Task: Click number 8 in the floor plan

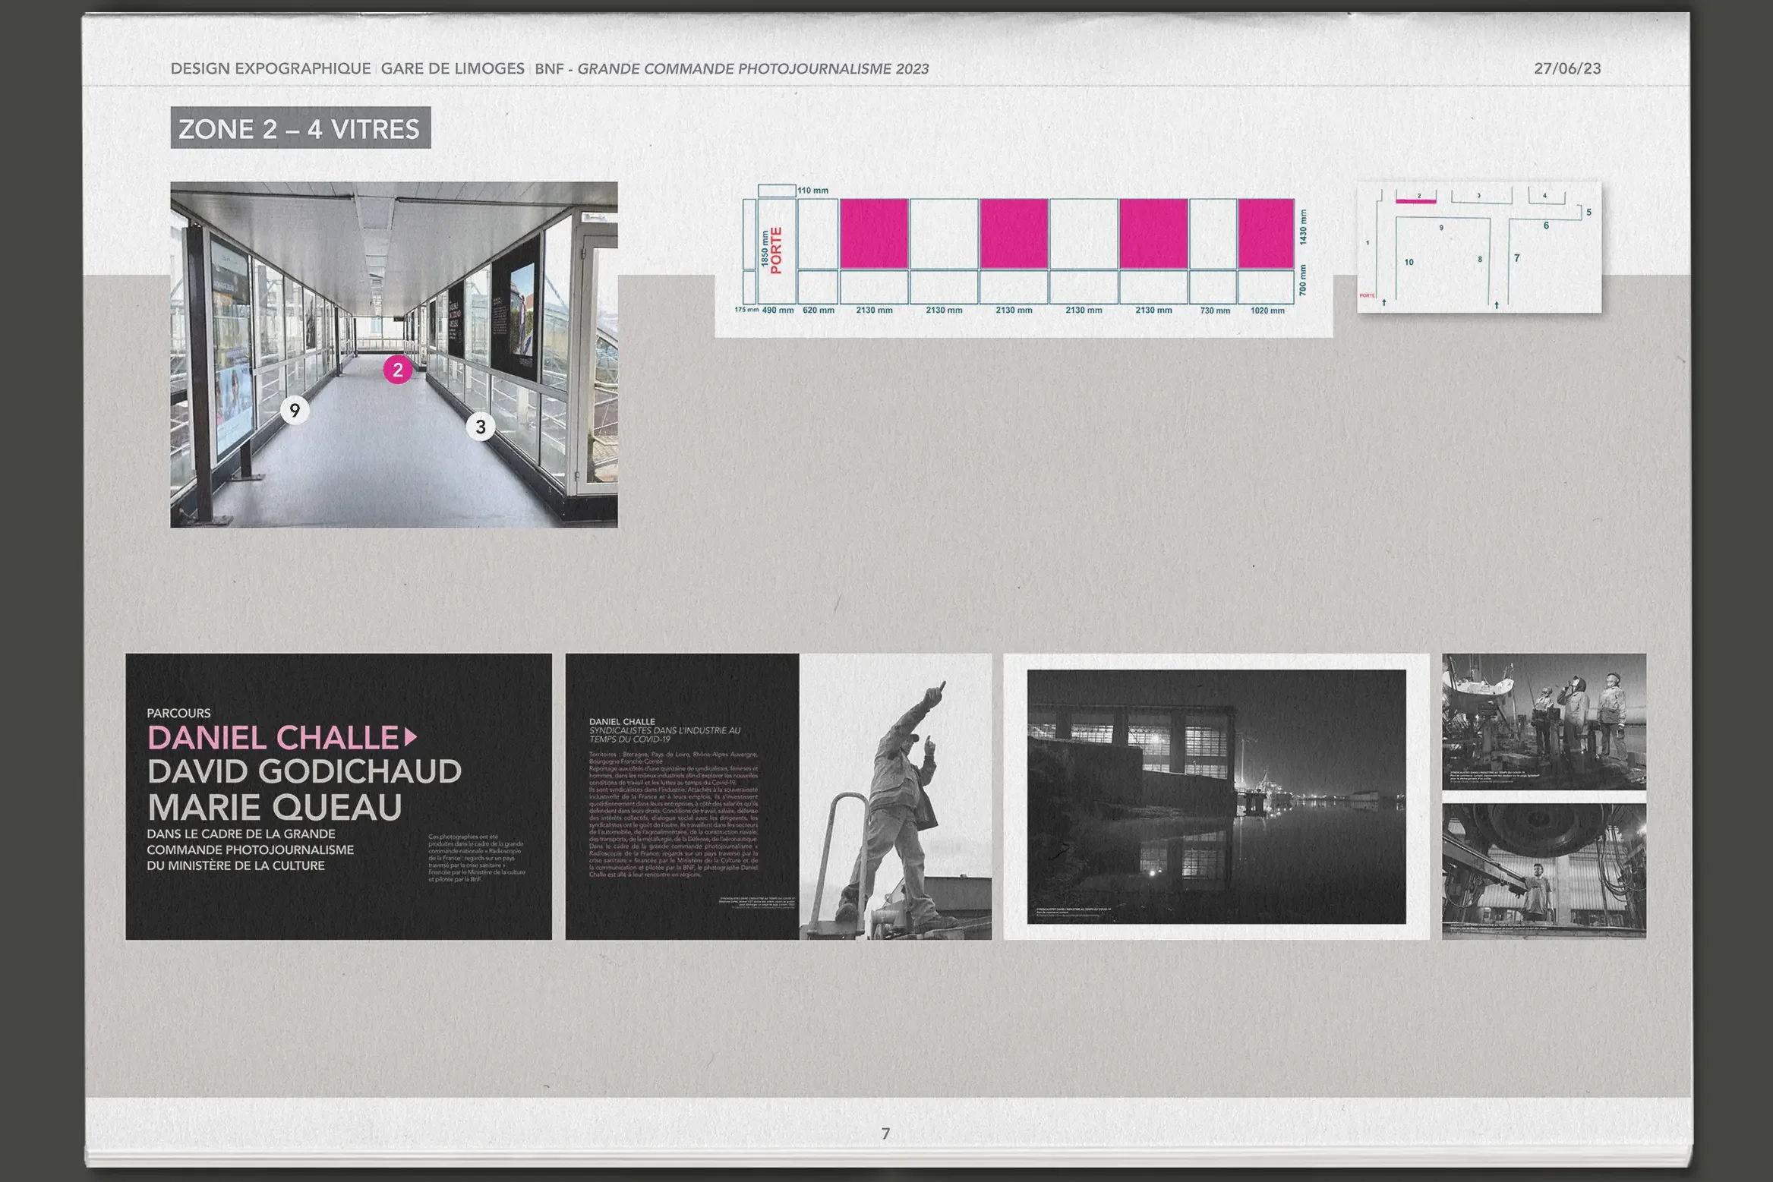Action: 1480,260
